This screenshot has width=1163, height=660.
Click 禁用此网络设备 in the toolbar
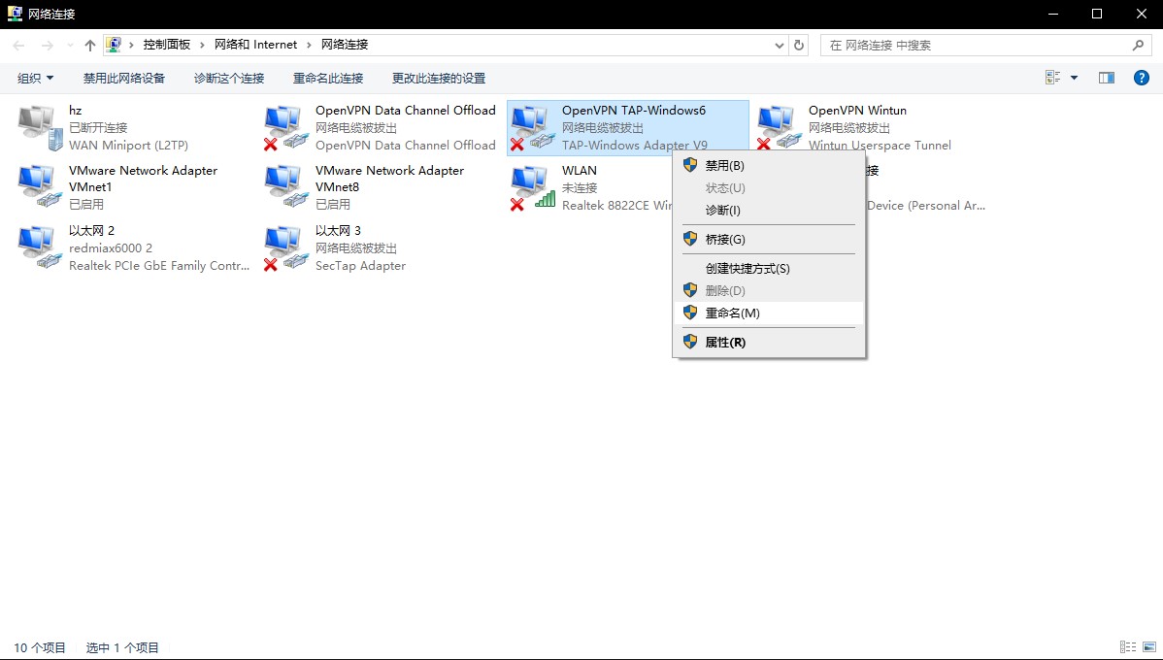point(124,78)
